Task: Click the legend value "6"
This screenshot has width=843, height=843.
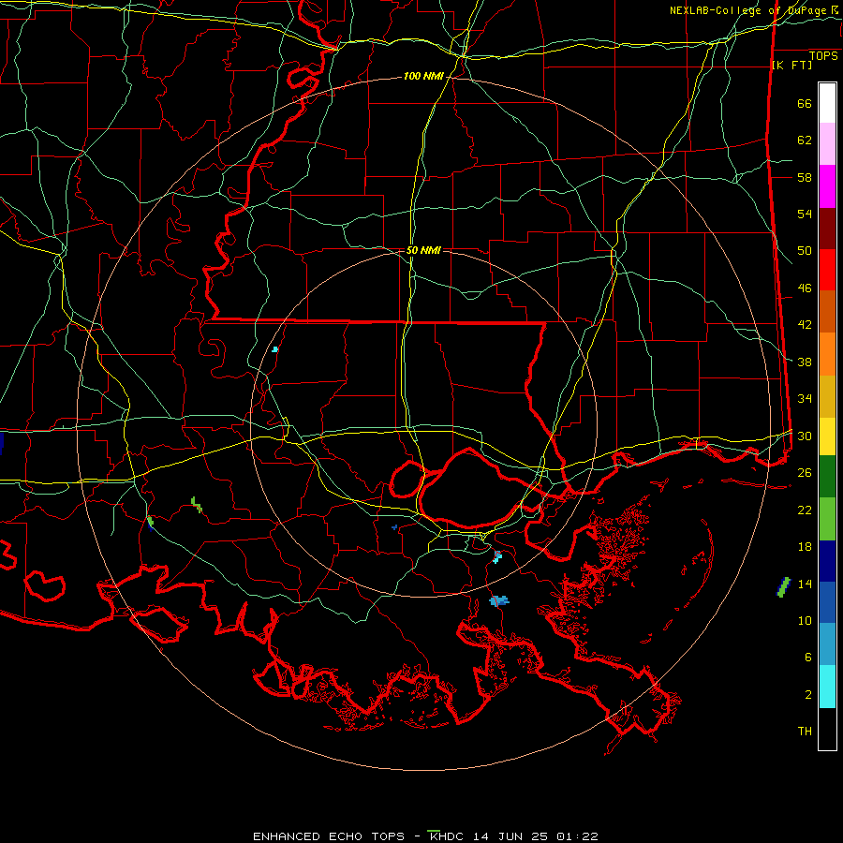Action: pyautogui.click(x=808, y=658)
